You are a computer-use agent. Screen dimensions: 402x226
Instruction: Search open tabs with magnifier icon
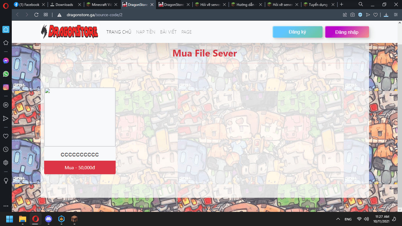pos(361,4)
